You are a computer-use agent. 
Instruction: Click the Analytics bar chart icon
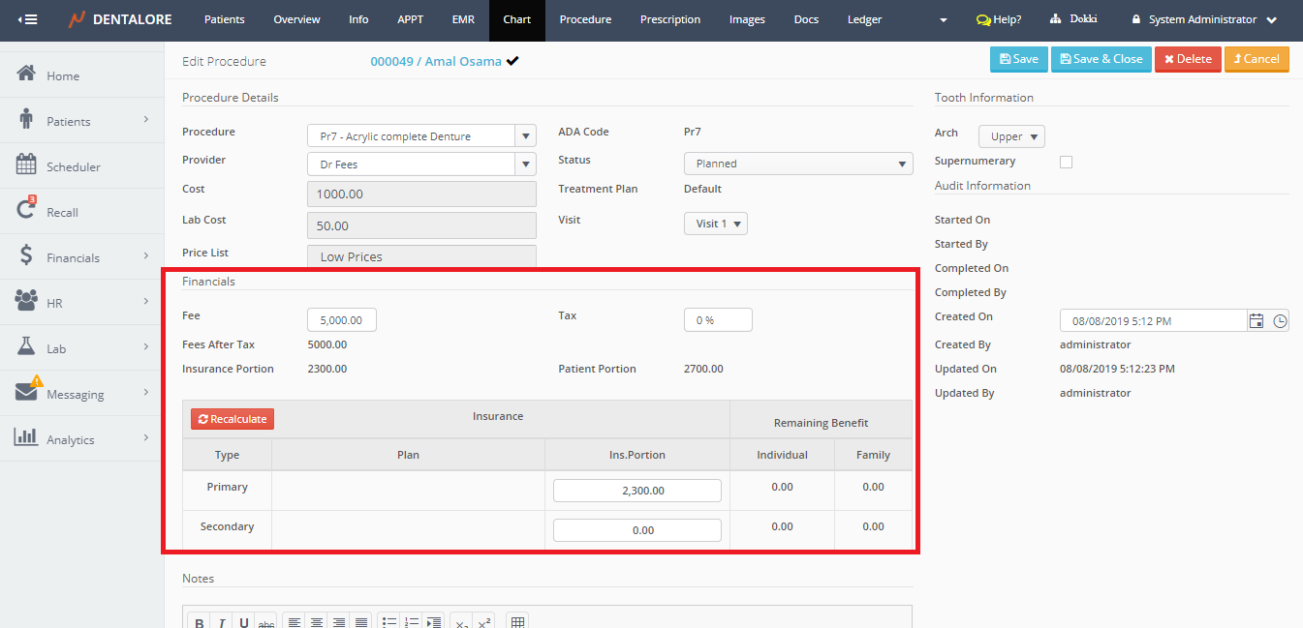coord(26,438)
